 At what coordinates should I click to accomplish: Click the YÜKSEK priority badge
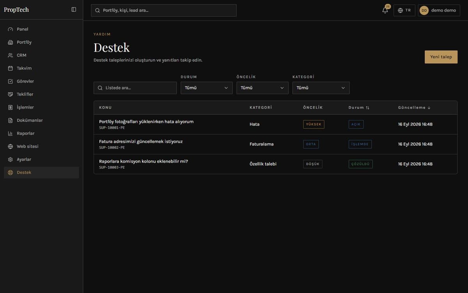click(314, 124)
